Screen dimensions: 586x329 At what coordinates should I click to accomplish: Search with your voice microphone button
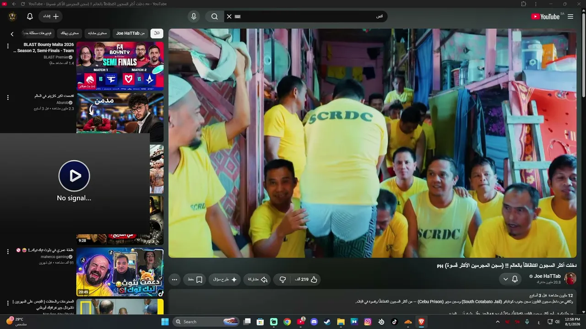point(194,16)
